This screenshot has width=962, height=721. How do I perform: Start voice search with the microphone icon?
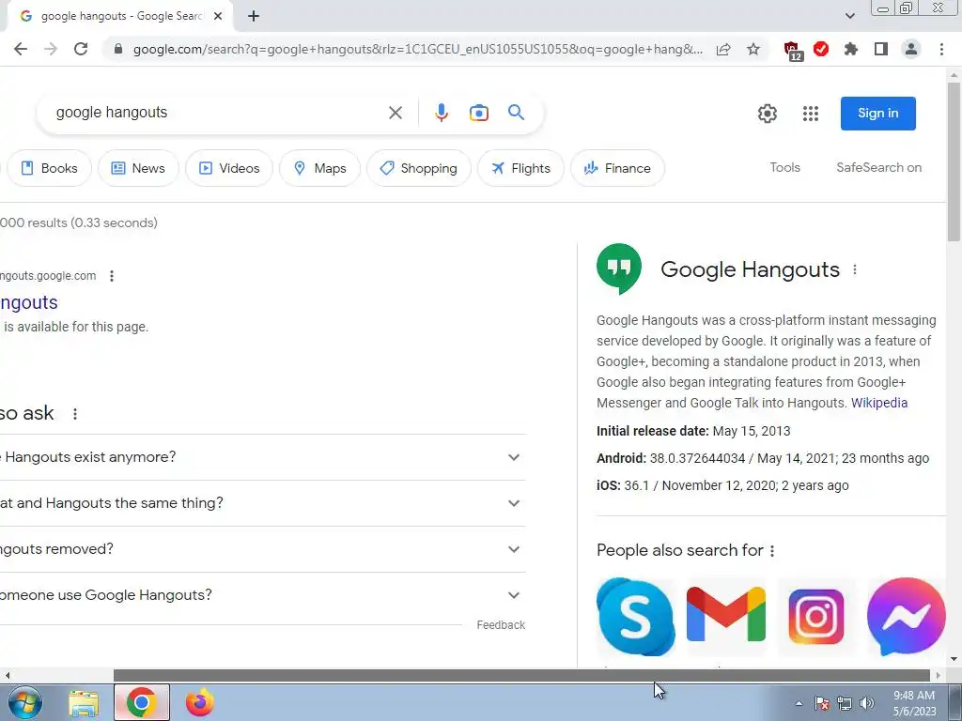[442, 113]
